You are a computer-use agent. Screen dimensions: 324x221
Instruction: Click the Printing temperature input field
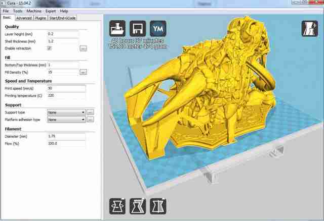tap(66, 95)
